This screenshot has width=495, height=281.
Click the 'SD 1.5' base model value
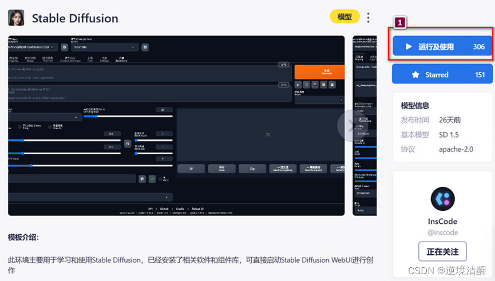coord(449,135)
